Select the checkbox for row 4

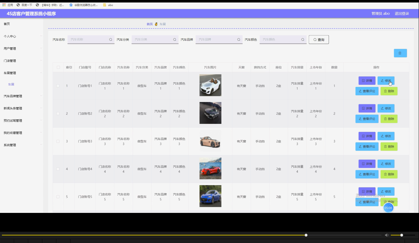(x=58, y=169)
